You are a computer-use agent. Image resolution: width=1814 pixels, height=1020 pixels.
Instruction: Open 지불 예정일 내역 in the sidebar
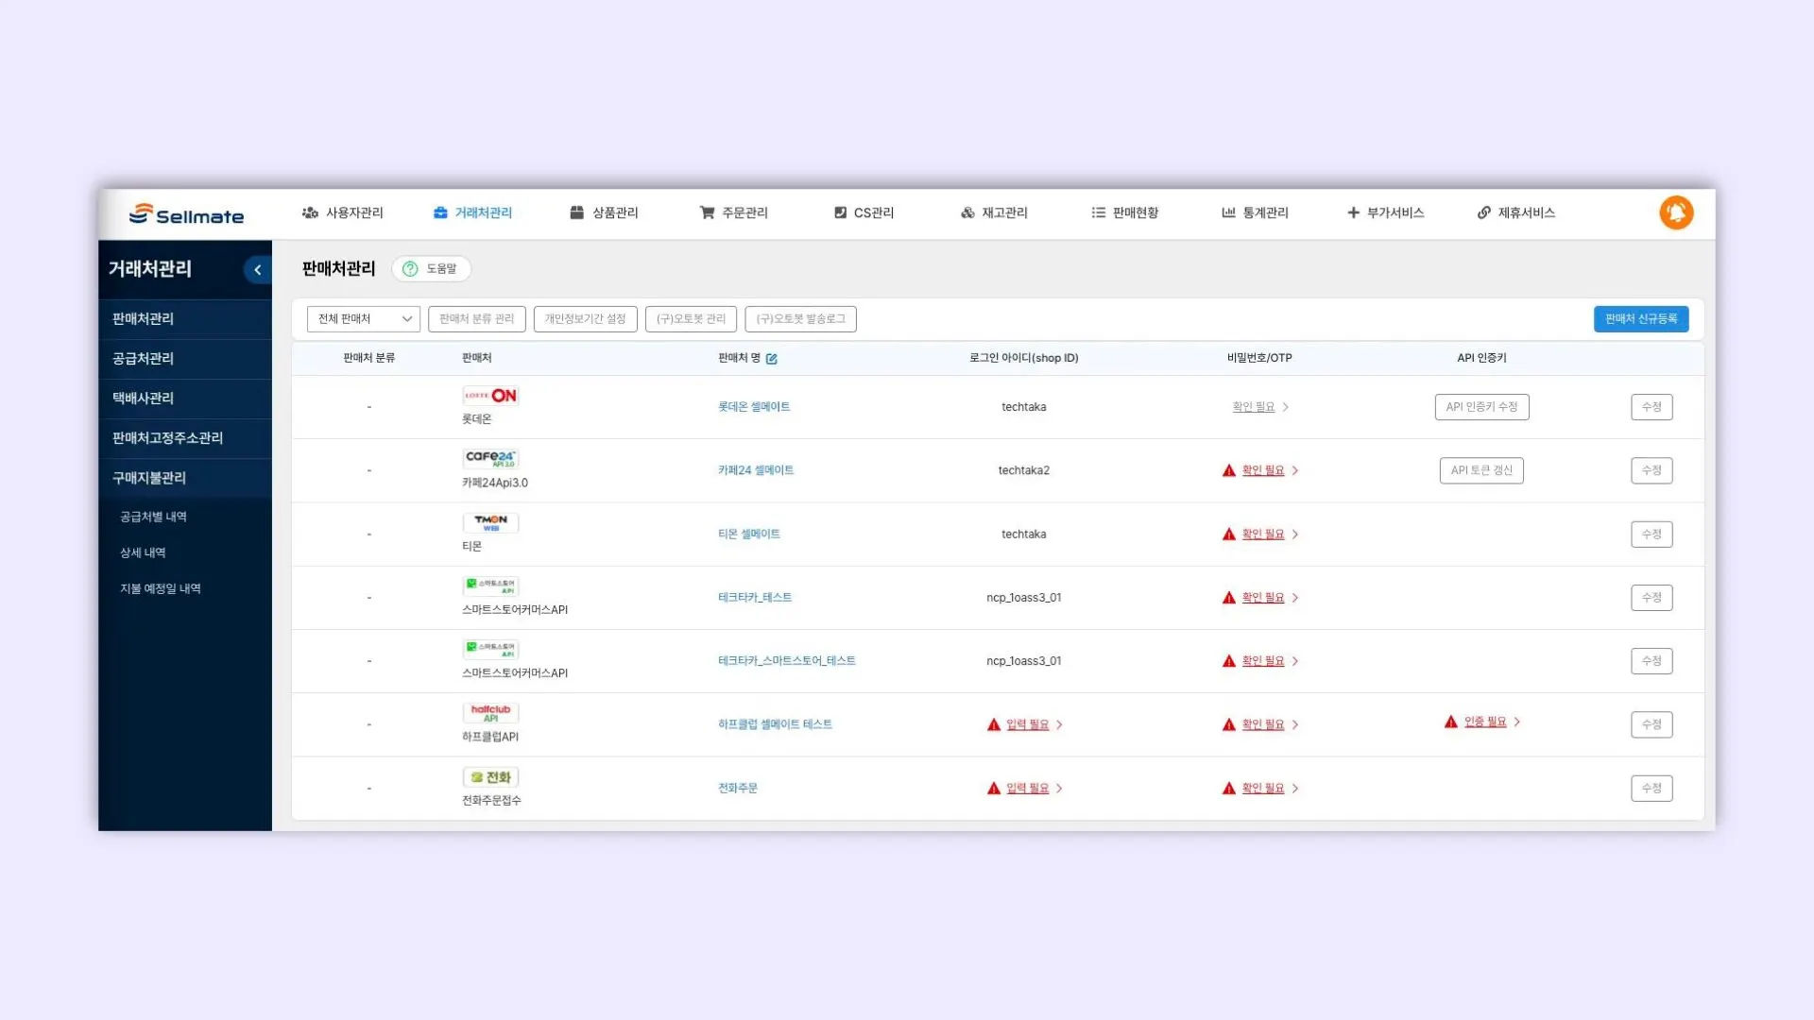pos(160,588)
